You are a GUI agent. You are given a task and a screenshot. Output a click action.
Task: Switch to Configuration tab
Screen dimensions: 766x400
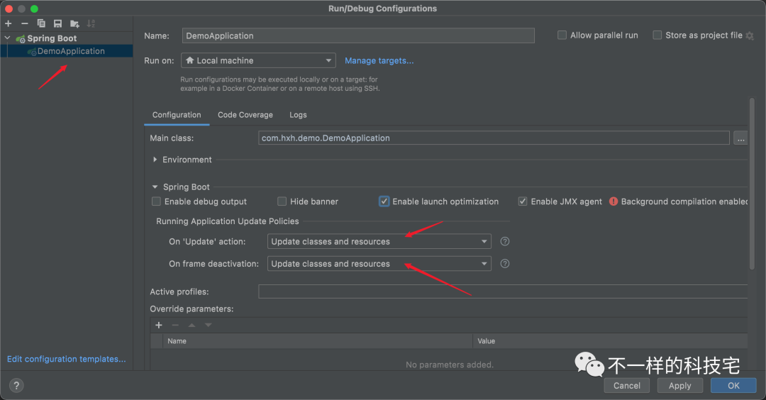(177, 115)
